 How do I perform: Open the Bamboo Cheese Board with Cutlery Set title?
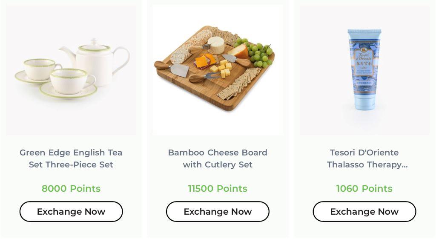[218, 158]
